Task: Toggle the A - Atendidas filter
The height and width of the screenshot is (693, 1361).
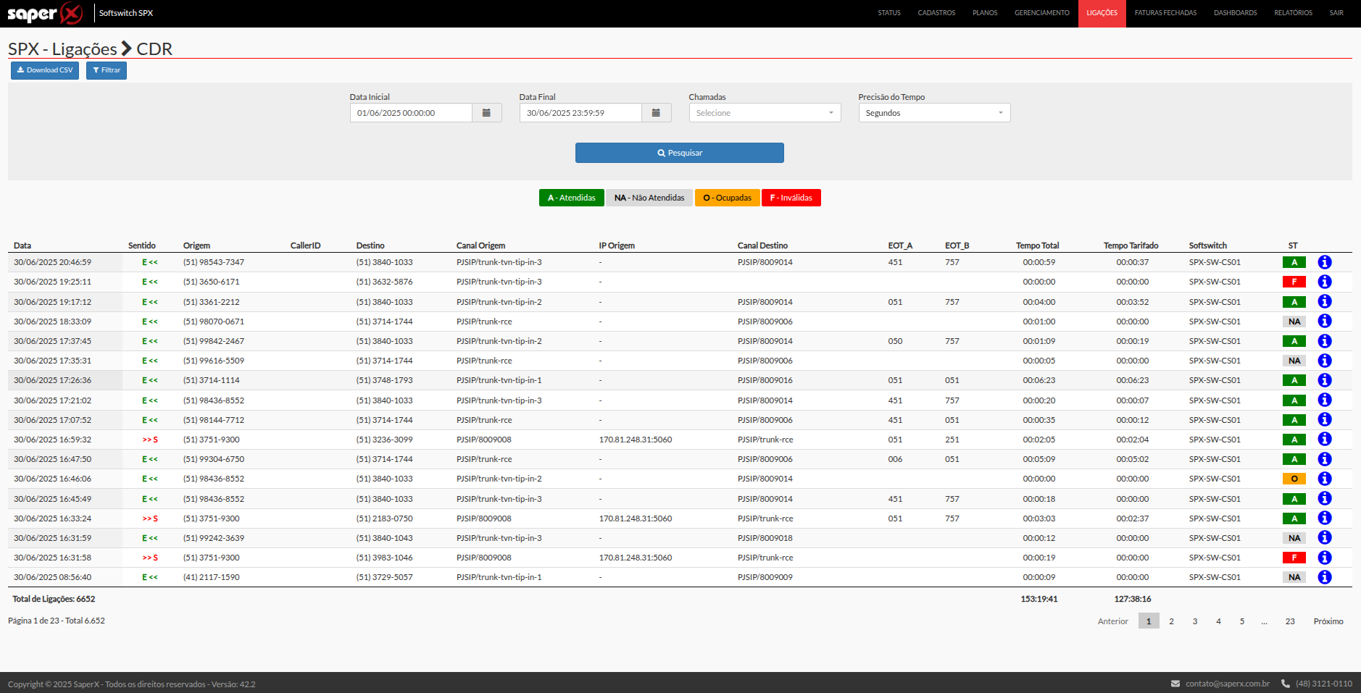Action: click(x=571, y=198)
